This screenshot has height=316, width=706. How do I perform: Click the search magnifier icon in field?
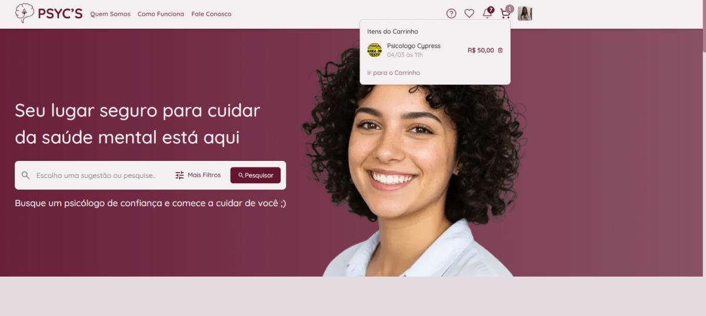25,175
